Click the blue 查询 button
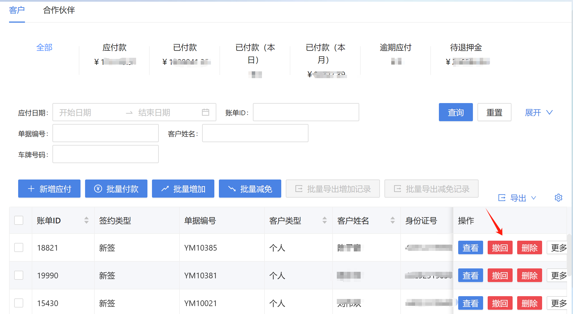This screenshot has height=314, width=573. point(456,112)
